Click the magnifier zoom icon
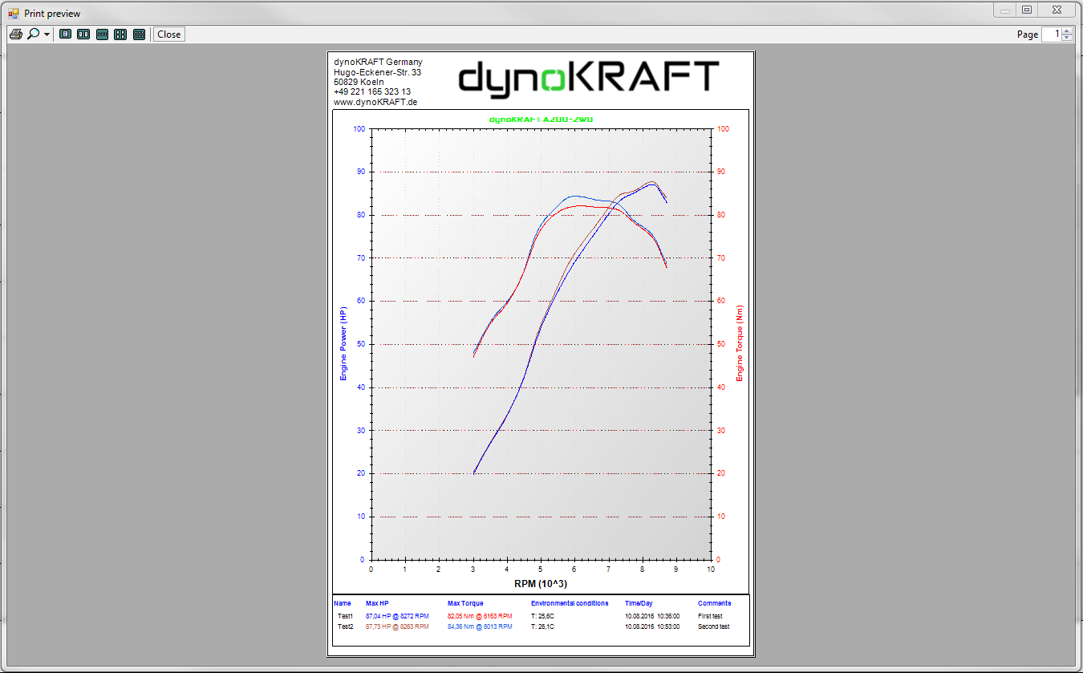The width and height of the screenshot is (1083, 673). (x=33, y=34)
